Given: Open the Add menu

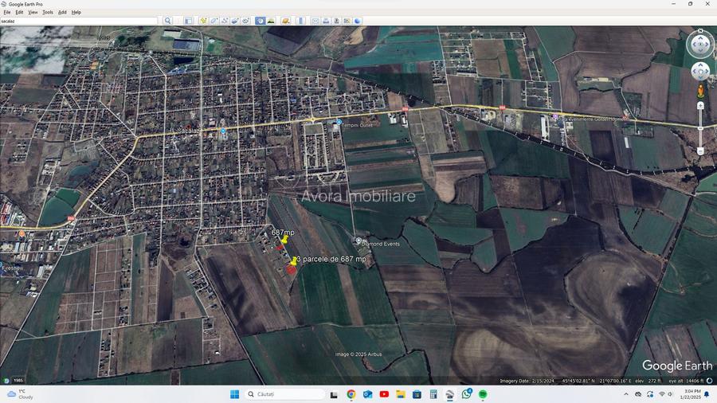Looking at the screenshot, I should 62,13.
